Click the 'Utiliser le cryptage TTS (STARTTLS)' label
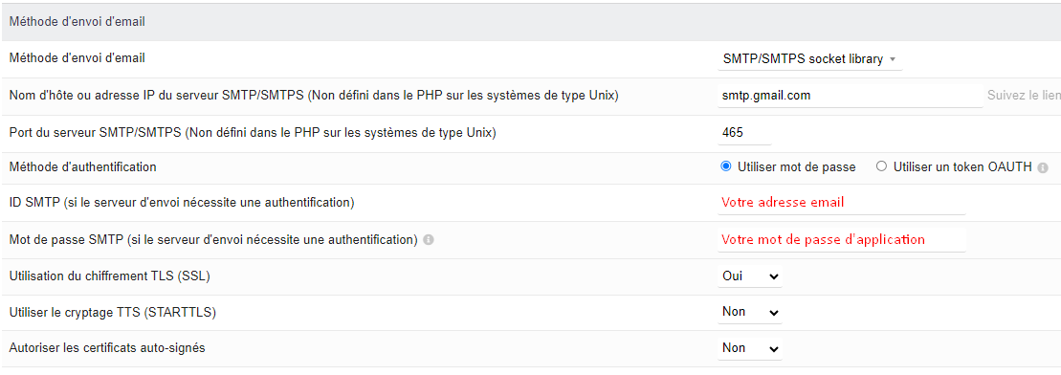1061x375 pixels. tap(112, 312)
